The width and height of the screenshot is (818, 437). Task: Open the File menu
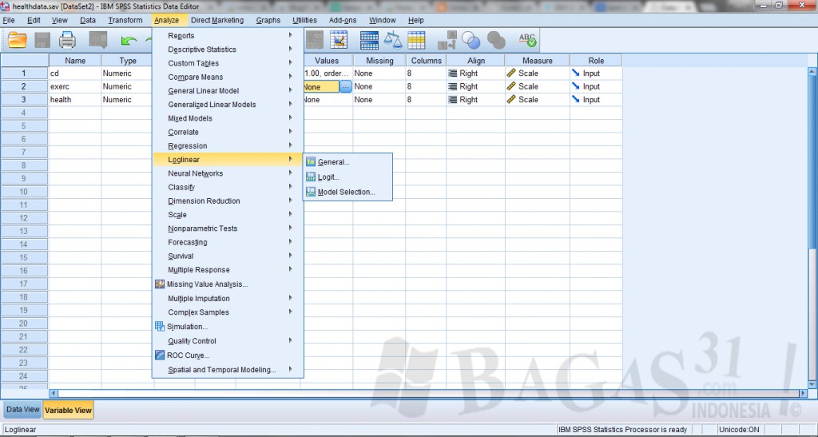(x=9, y=20)
